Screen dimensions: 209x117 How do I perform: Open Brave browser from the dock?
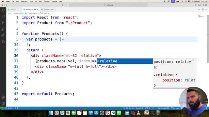(107, 113)
